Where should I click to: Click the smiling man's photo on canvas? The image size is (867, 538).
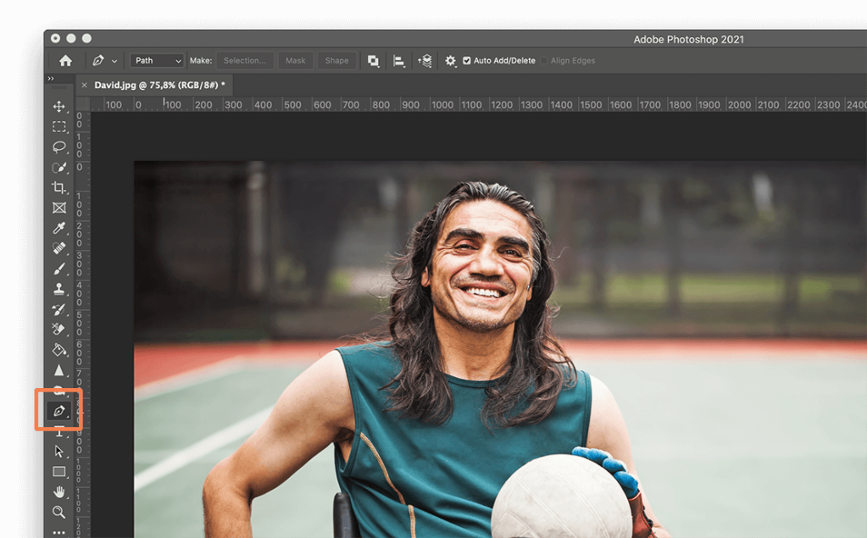click(x=500, y=349)
